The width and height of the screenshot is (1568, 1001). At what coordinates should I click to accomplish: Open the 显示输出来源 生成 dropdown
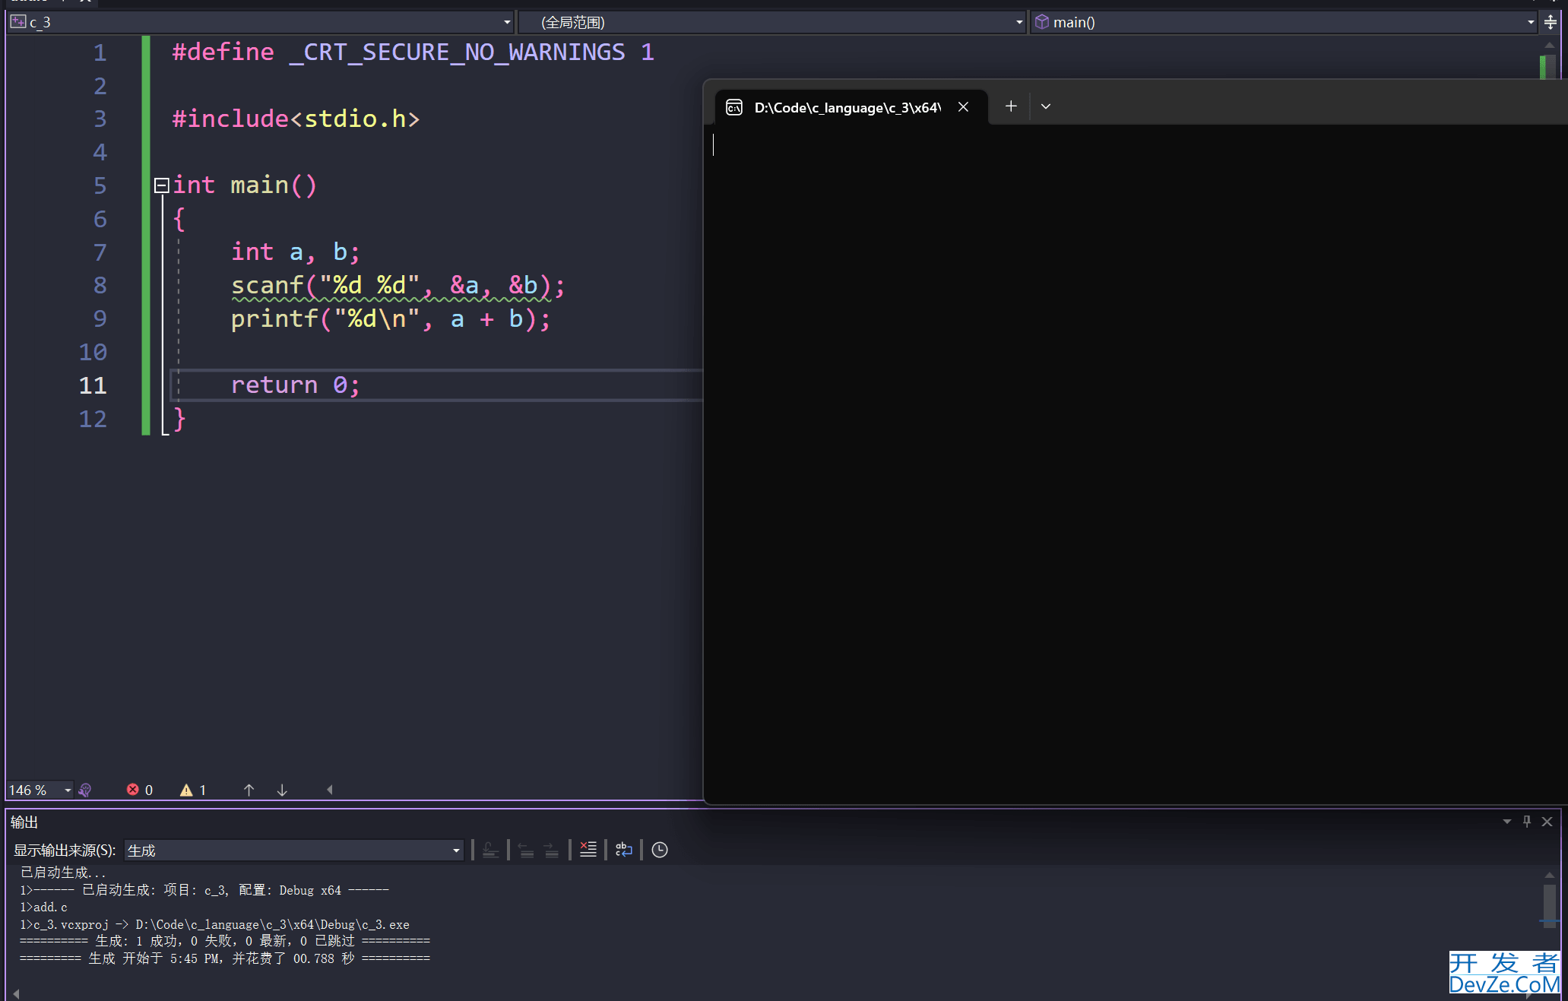(293, 851)
